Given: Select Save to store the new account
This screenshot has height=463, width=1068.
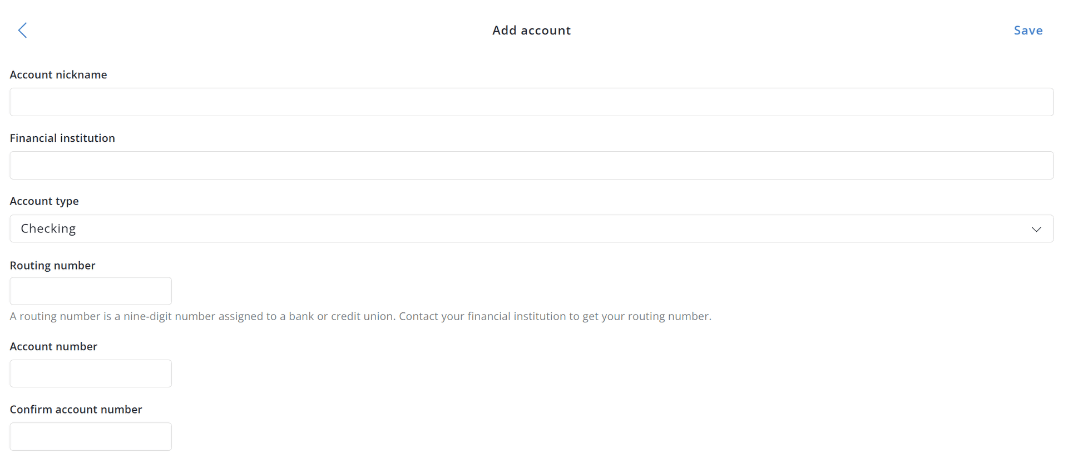Looking at the screenshot, I should pyautogui.click(x=1027, y=30).
